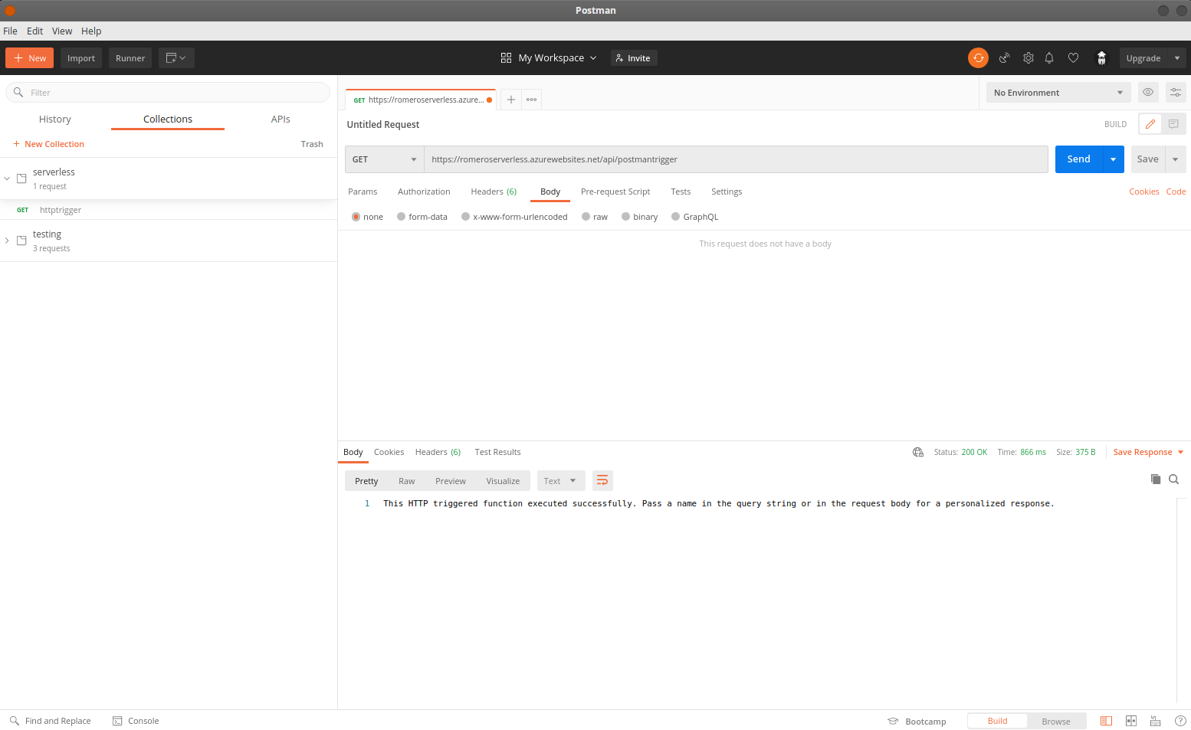The image size is (1191, 730).
Task: Click the environment quick look eye
Action: click(1148, 93)
